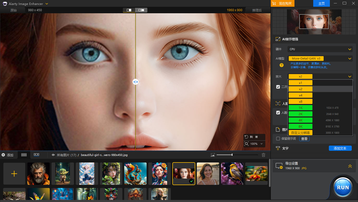358x202 pixels.
Task: Switch to grid thumbnail view icon
Action: pyautogui.click(x=24, y=155)
